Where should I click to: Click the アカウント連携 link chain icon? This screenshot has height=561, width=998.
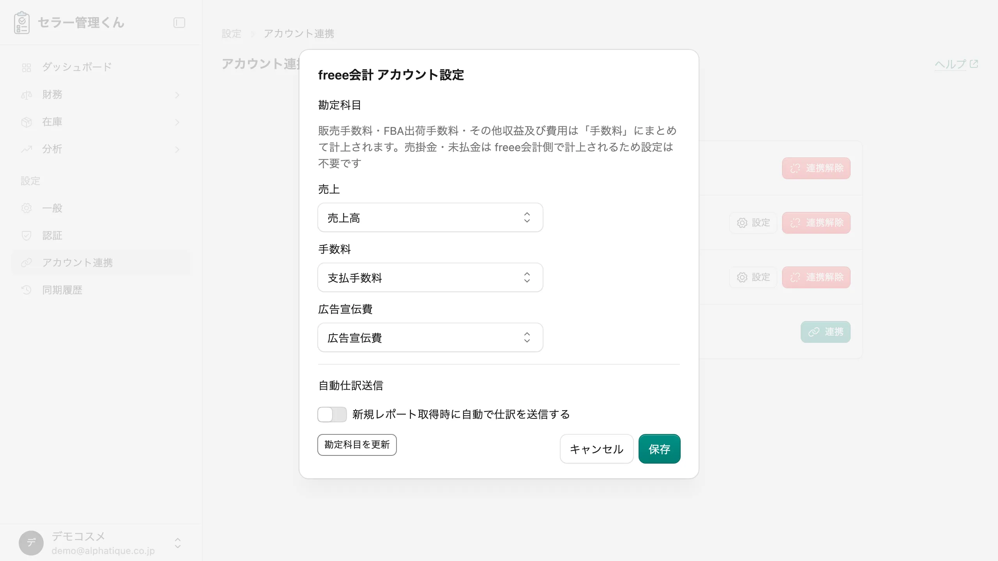coord(27,263)
